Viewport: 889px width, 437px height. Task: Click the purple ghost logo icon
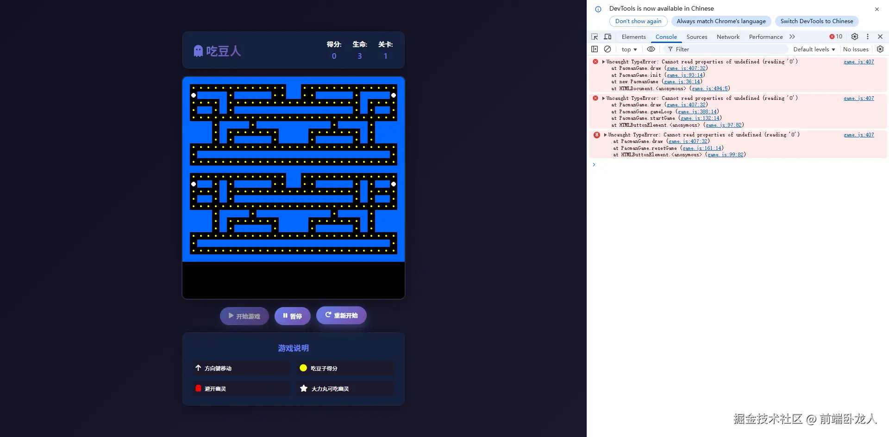(x=198, y=51)
